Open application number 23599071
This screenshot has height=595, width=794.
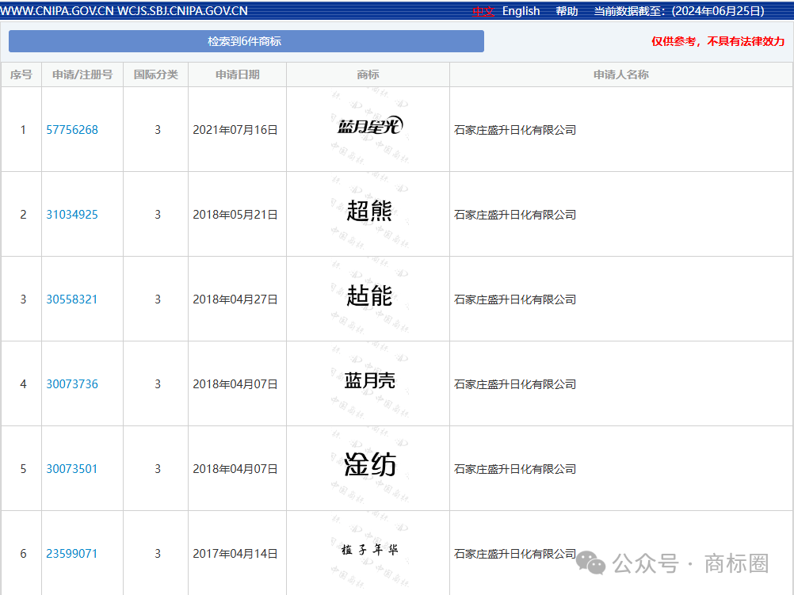71,554
